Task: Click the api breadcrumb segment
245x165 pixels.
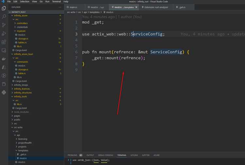Action: [85, 12]
